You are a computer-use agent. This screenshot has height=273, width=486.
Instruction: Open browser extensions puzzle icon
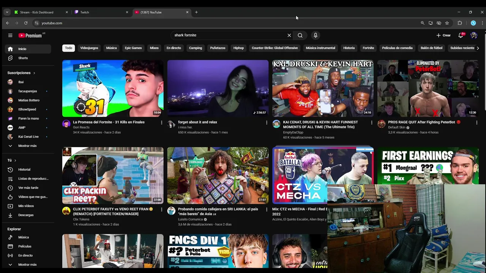point(460,23)
